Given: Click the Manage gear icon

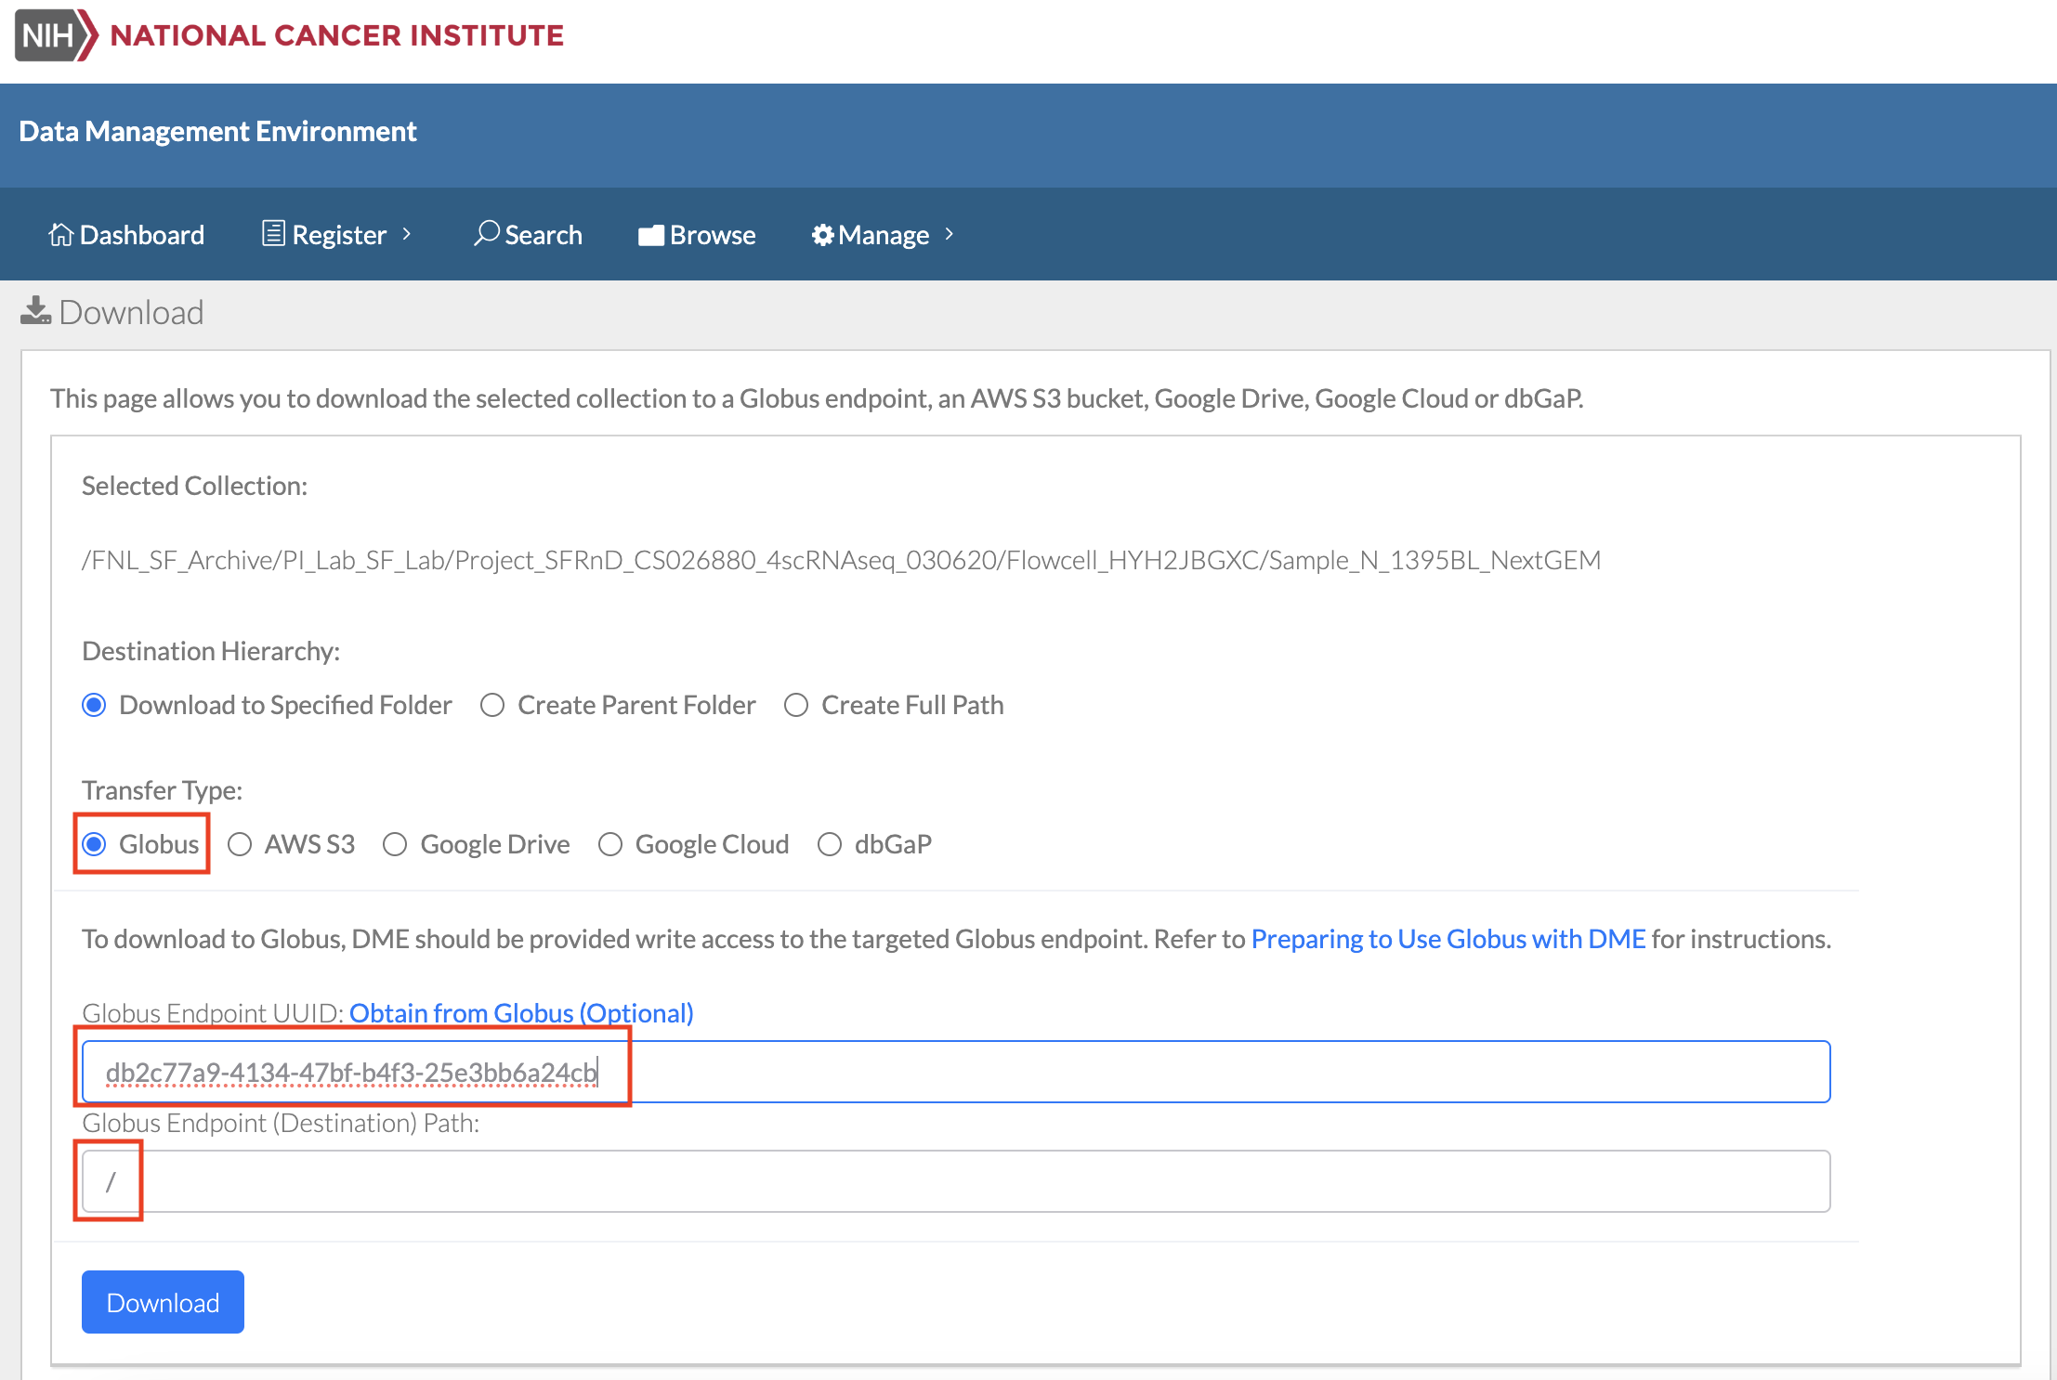Looking at the screenshot, I should coord(822,235).
